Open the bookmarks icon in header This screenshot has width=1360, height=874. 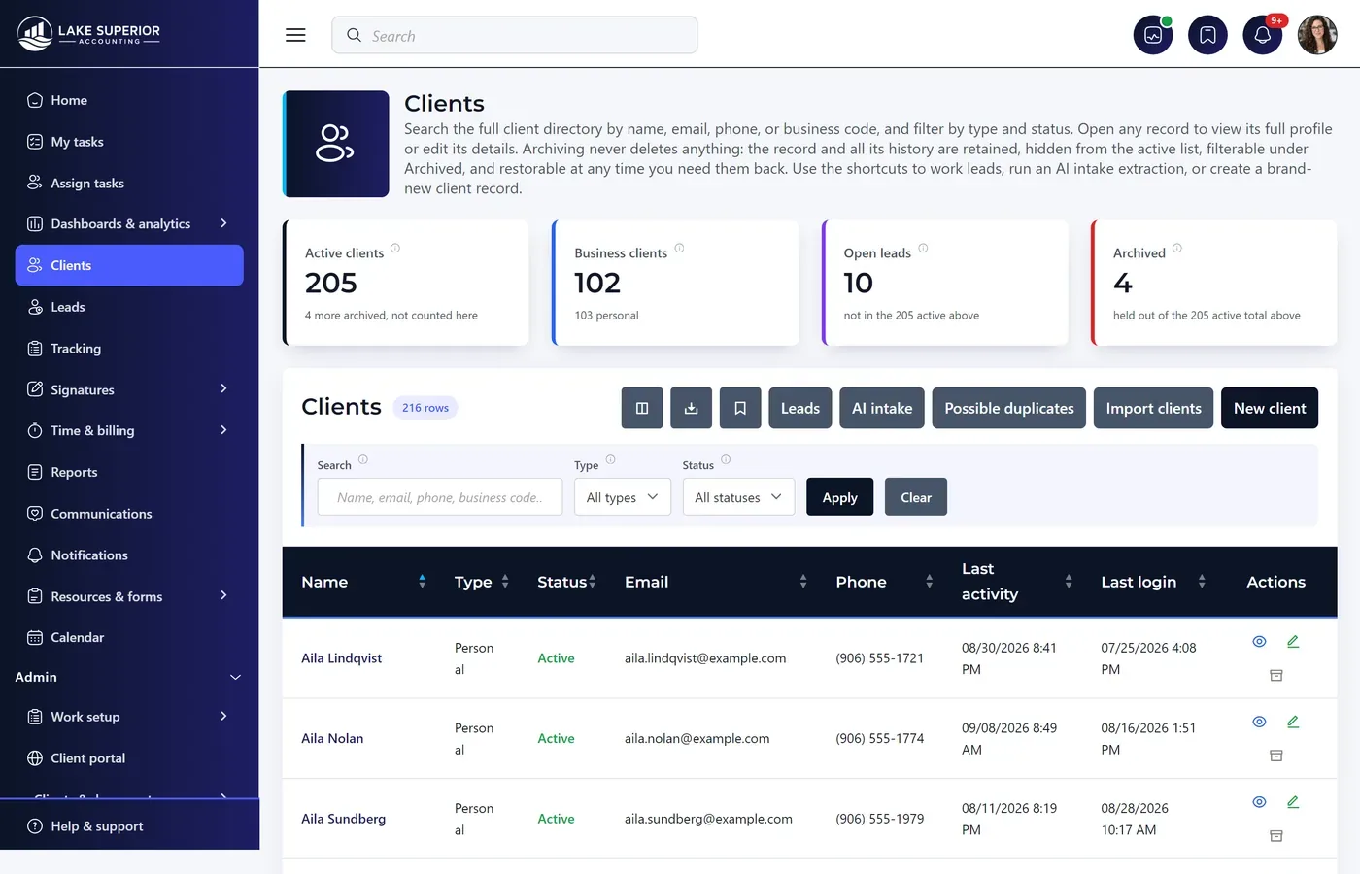click(1207, 35)
